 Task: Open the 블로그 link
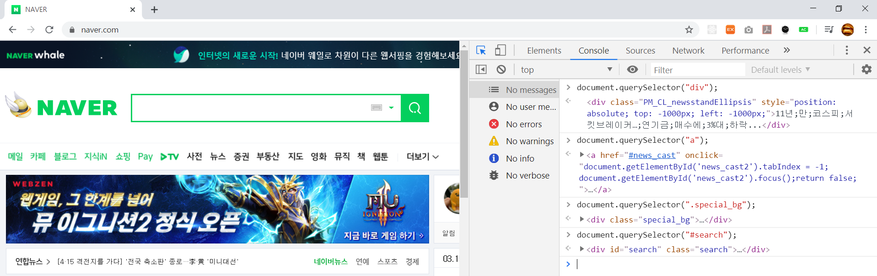65,157
